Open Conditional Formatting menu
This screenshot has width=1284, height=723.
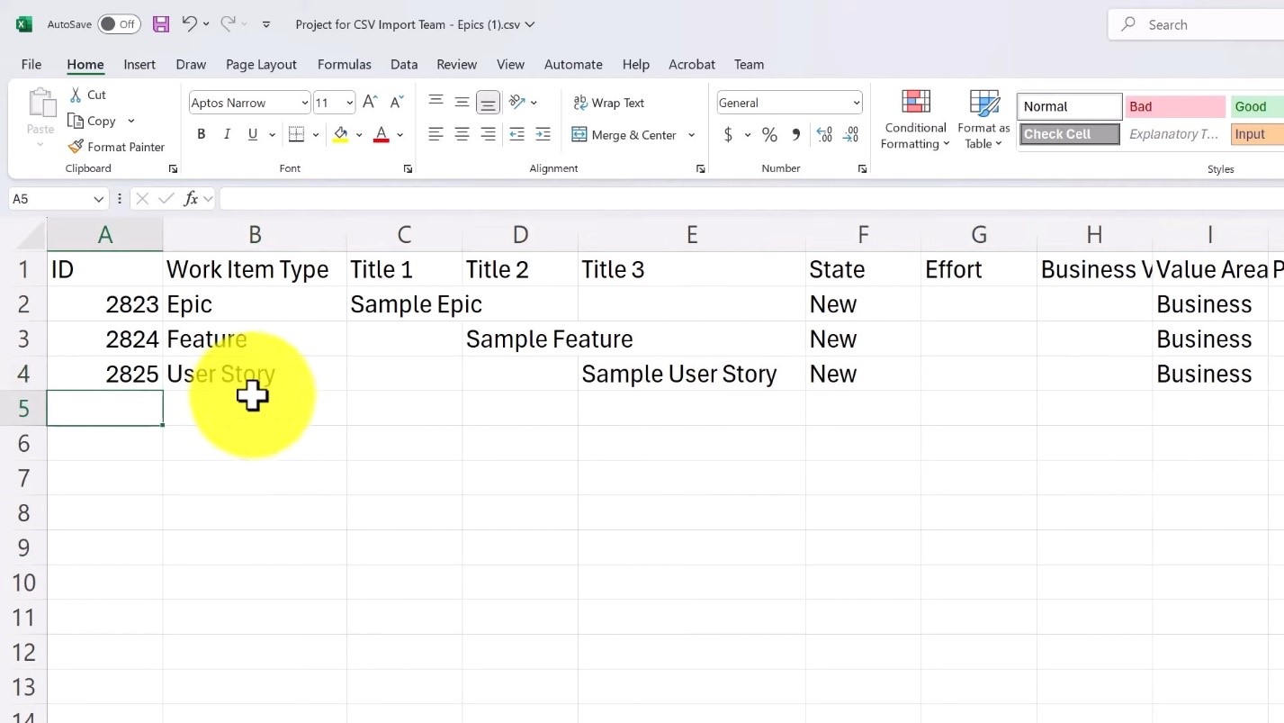915,119
